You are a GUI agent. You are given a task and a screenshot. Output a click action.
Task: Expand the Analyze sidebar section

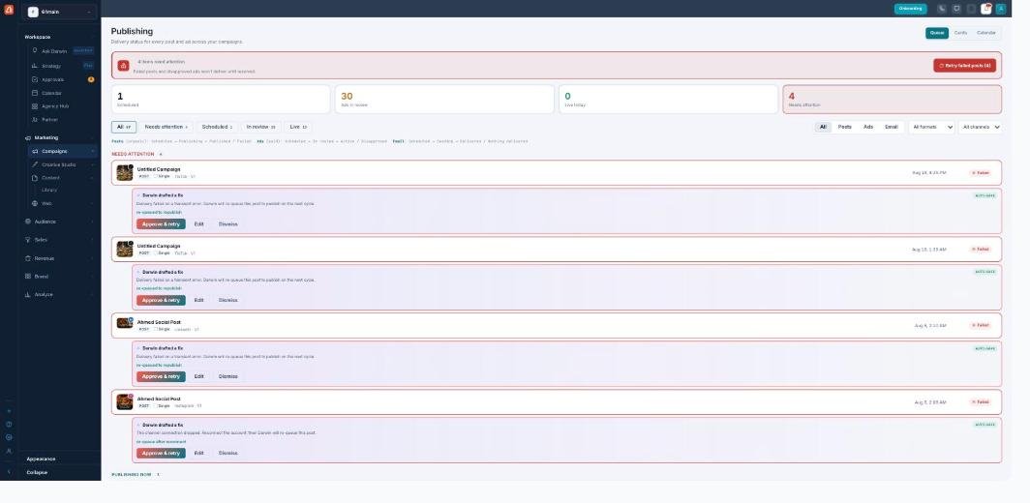[x=60, y=295]
